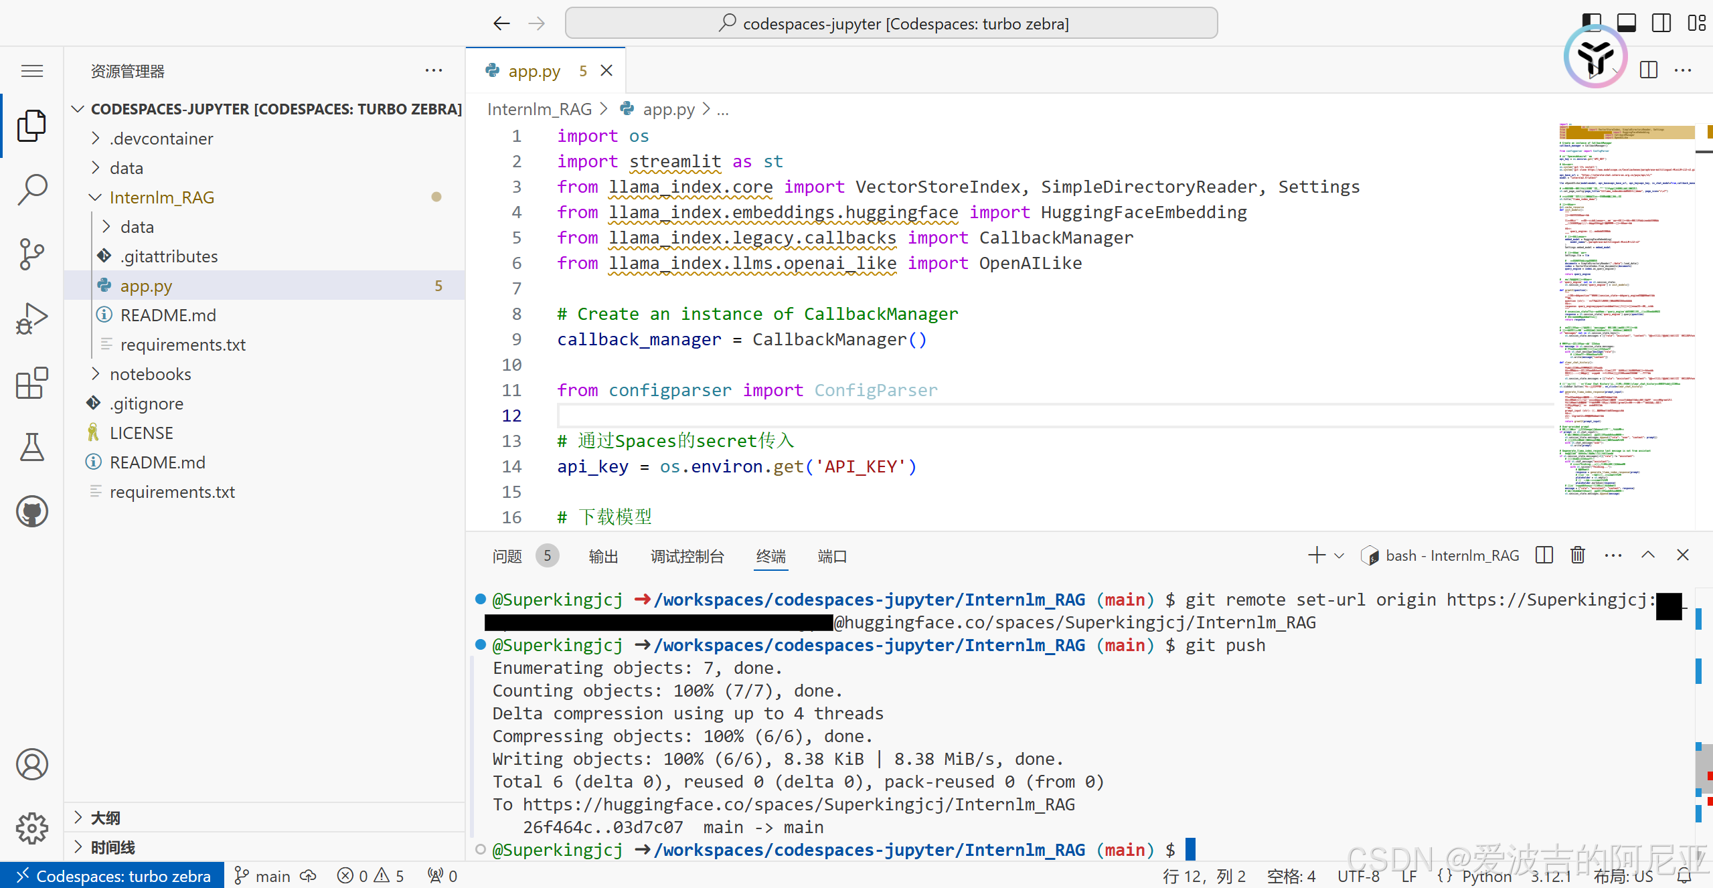
Task: Open the Search view in the activity bar
Action: 31,189
